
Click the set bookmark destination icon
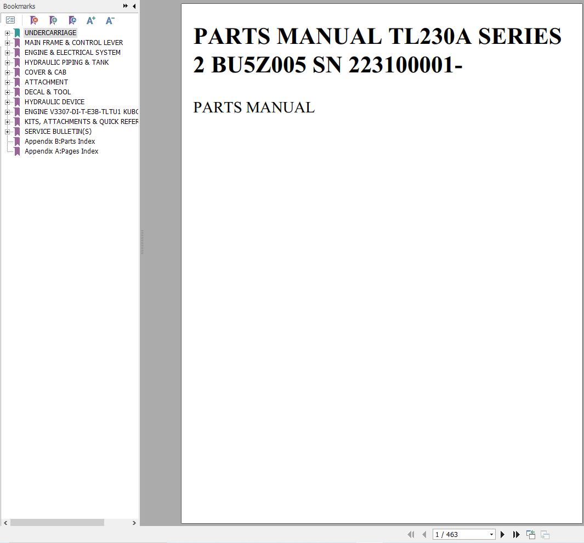(72, 20)
